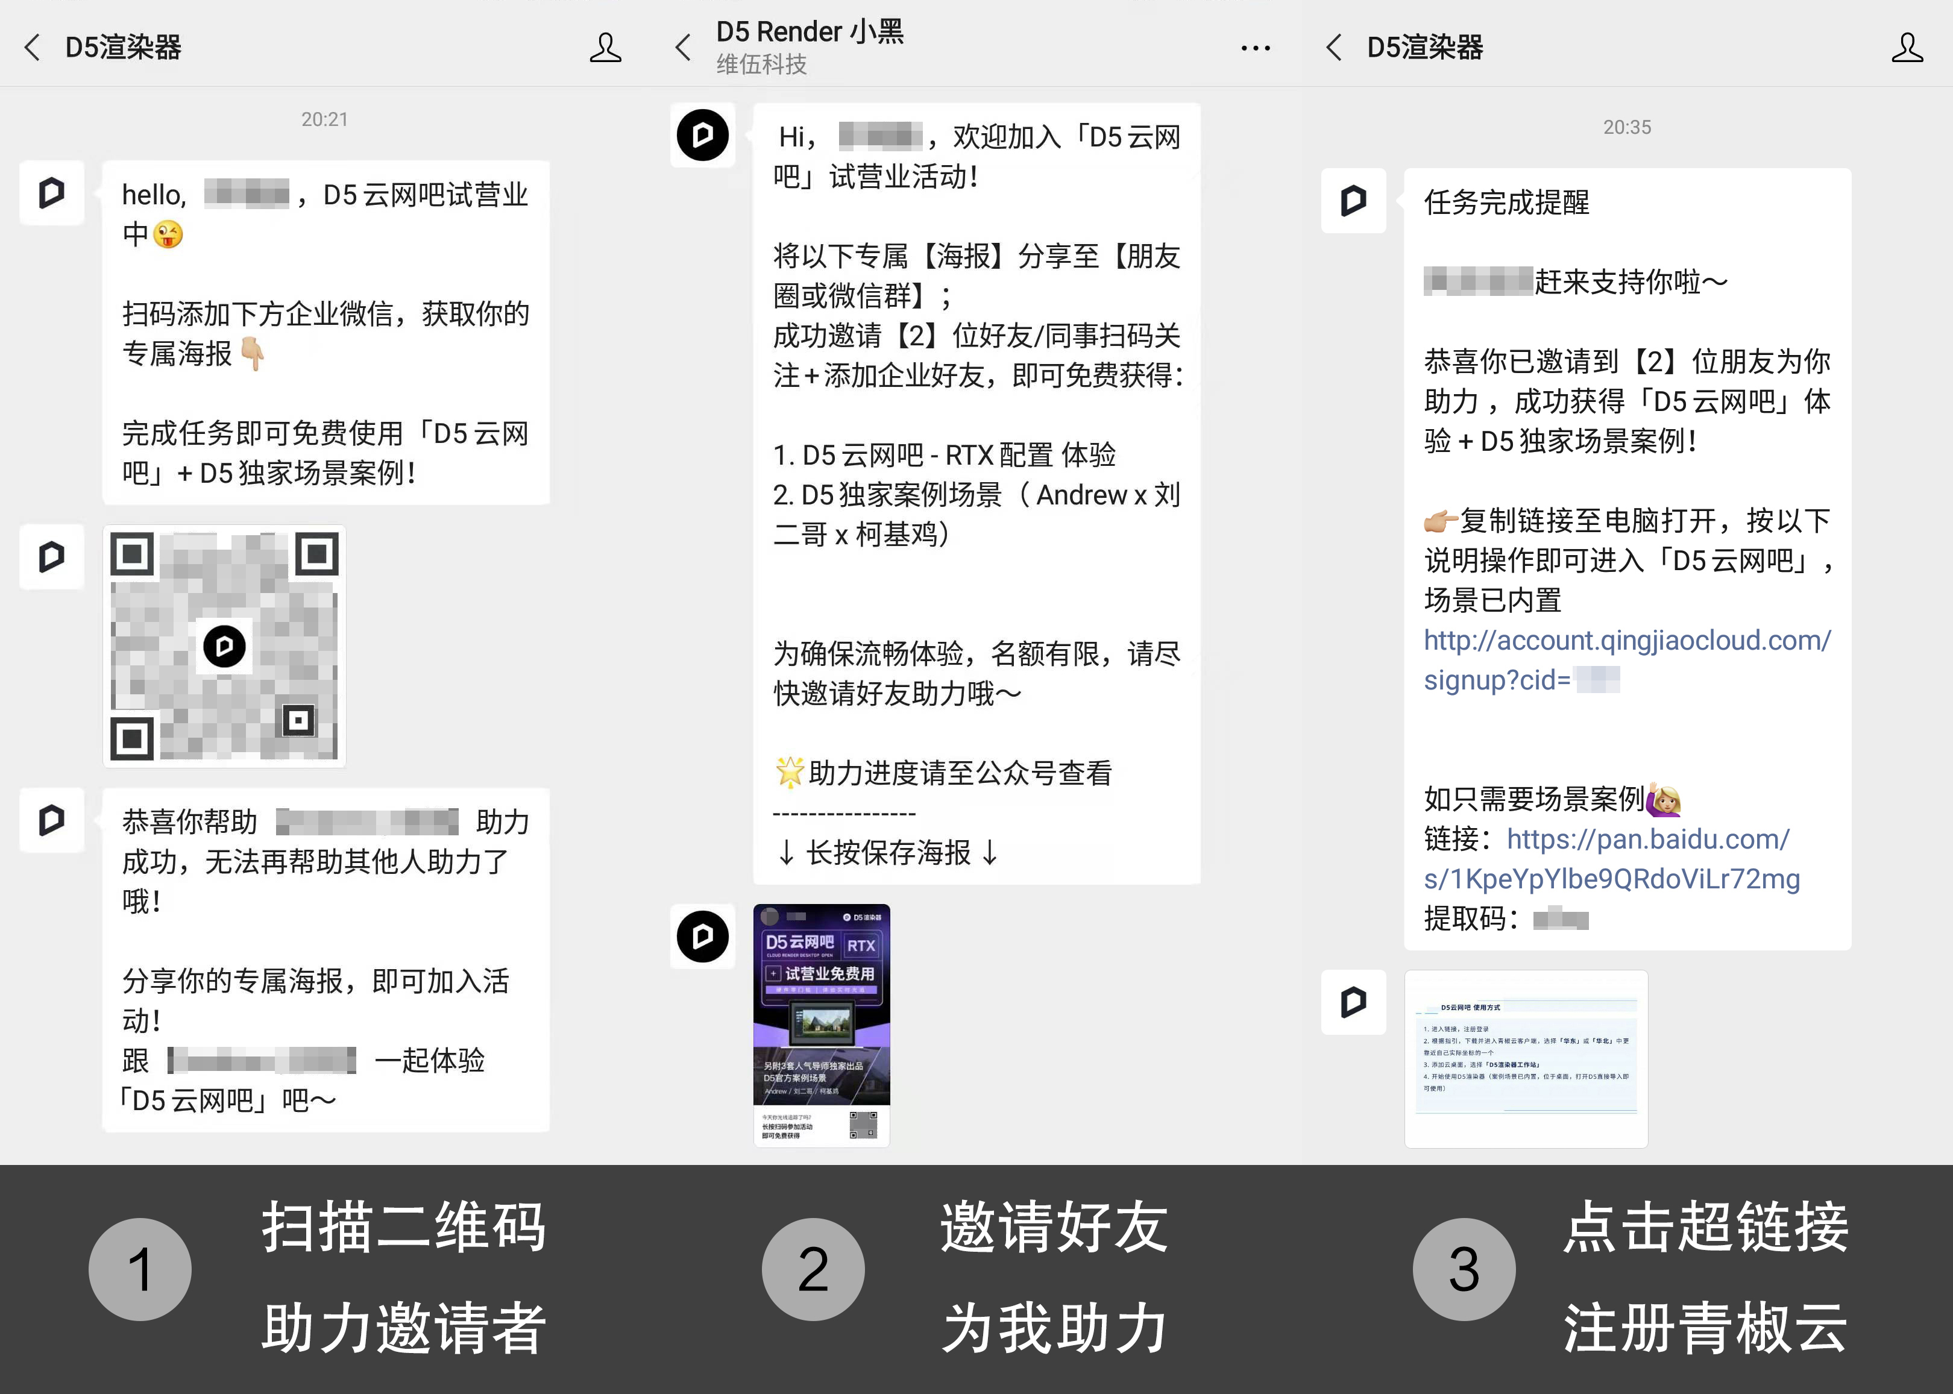Open the D5云网吧 poster image

(x=822, y=1025)
